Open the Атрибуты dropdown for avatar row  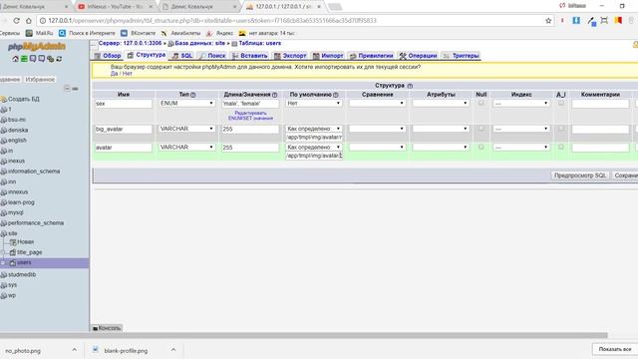coord(441,147)
